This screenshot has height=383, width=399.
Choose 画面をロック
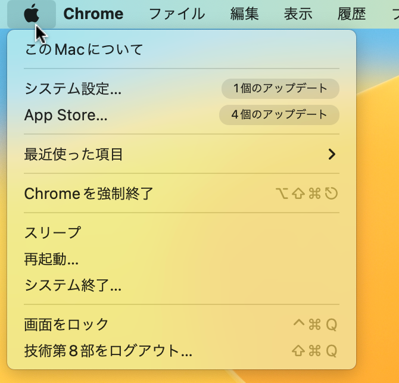pyautogui.click(x=182, y=325)
